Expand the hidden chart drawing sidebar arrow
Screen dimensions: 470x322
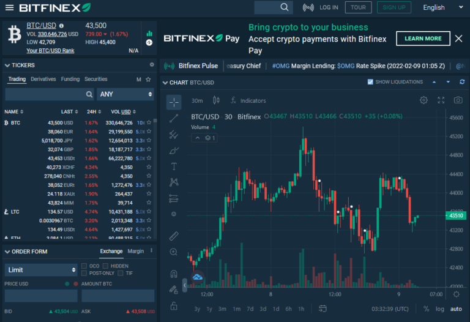coord(185,285)
